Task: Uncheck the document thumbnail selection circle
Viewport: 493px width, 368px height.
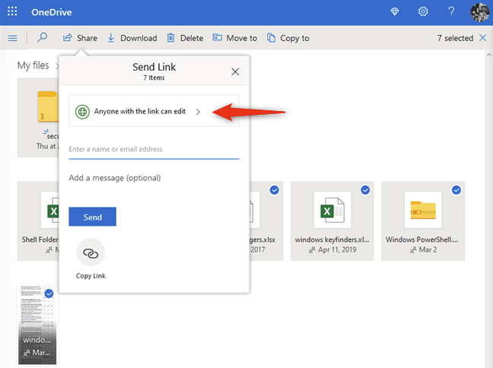Action: 49,293
